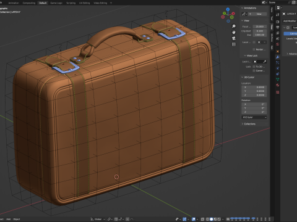Image resolution: width=297 pixels, height=222 pixels.
Task: Expand the Collections panel
Action: coord(249,124)
